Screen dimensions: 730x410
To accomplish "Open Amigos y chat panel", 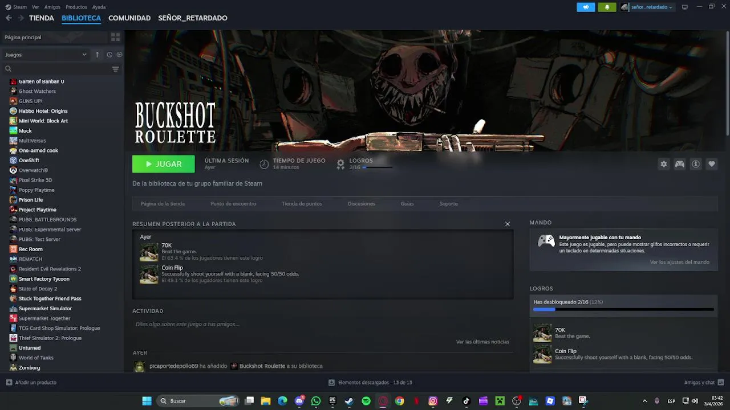I will (704, 383).
